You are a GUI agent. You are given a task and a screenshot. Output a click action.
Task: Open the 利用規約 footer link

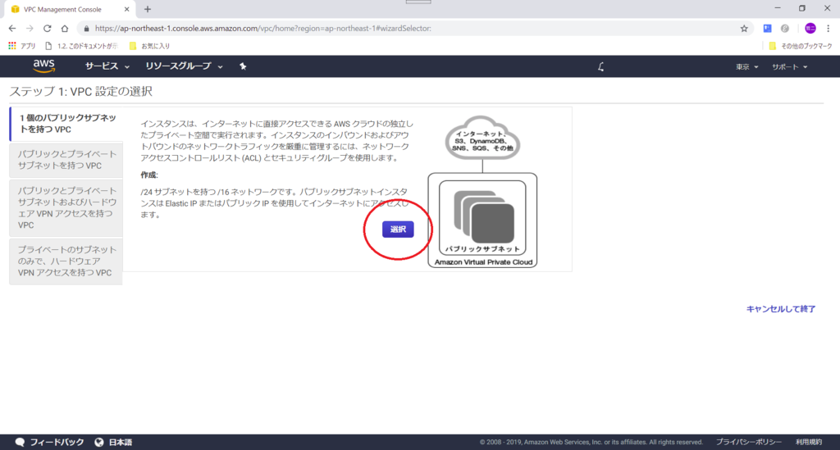click(809, 442)
